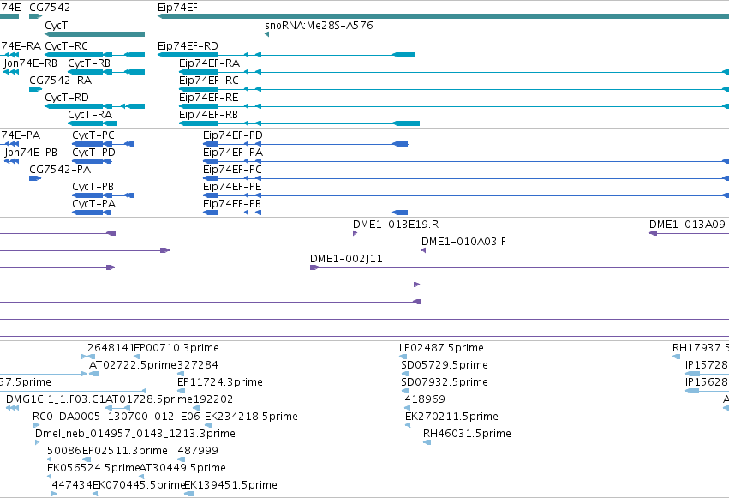Click the AT02722.5prime EST
729x498 pixels.
(x=94, y=374)
